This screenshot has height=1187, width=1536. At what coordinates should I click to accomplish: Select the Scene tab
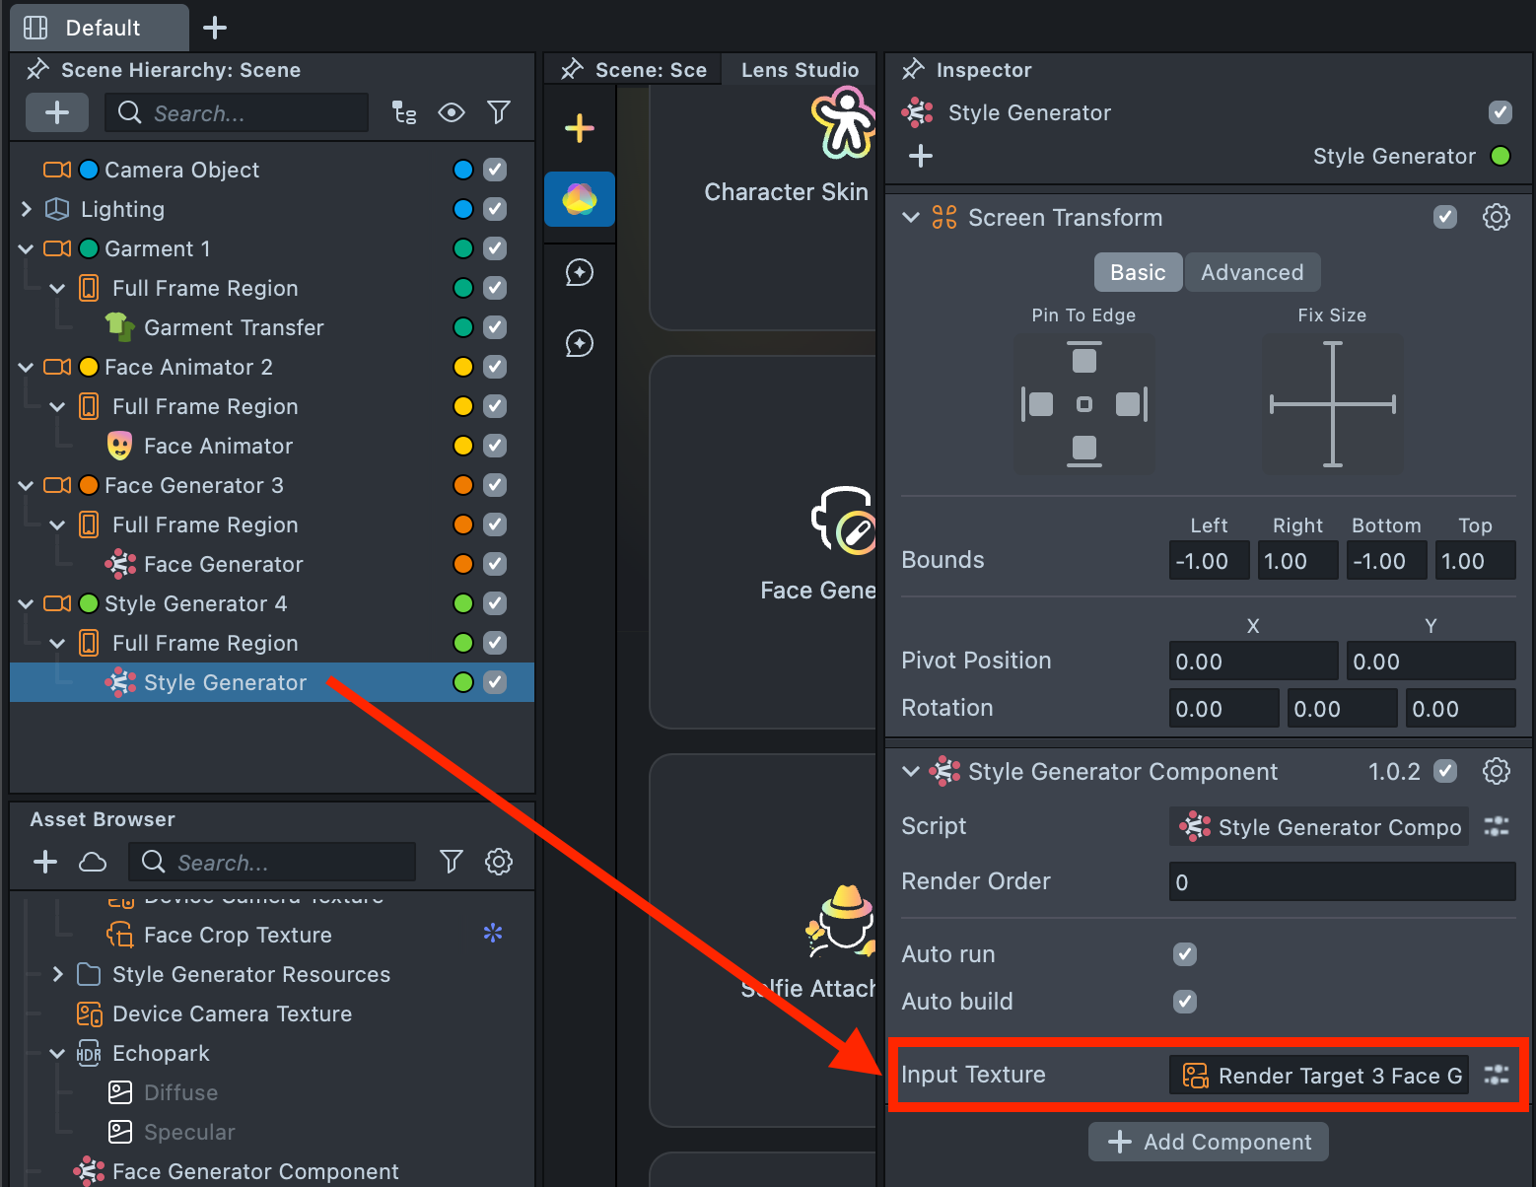coord(633,69)
